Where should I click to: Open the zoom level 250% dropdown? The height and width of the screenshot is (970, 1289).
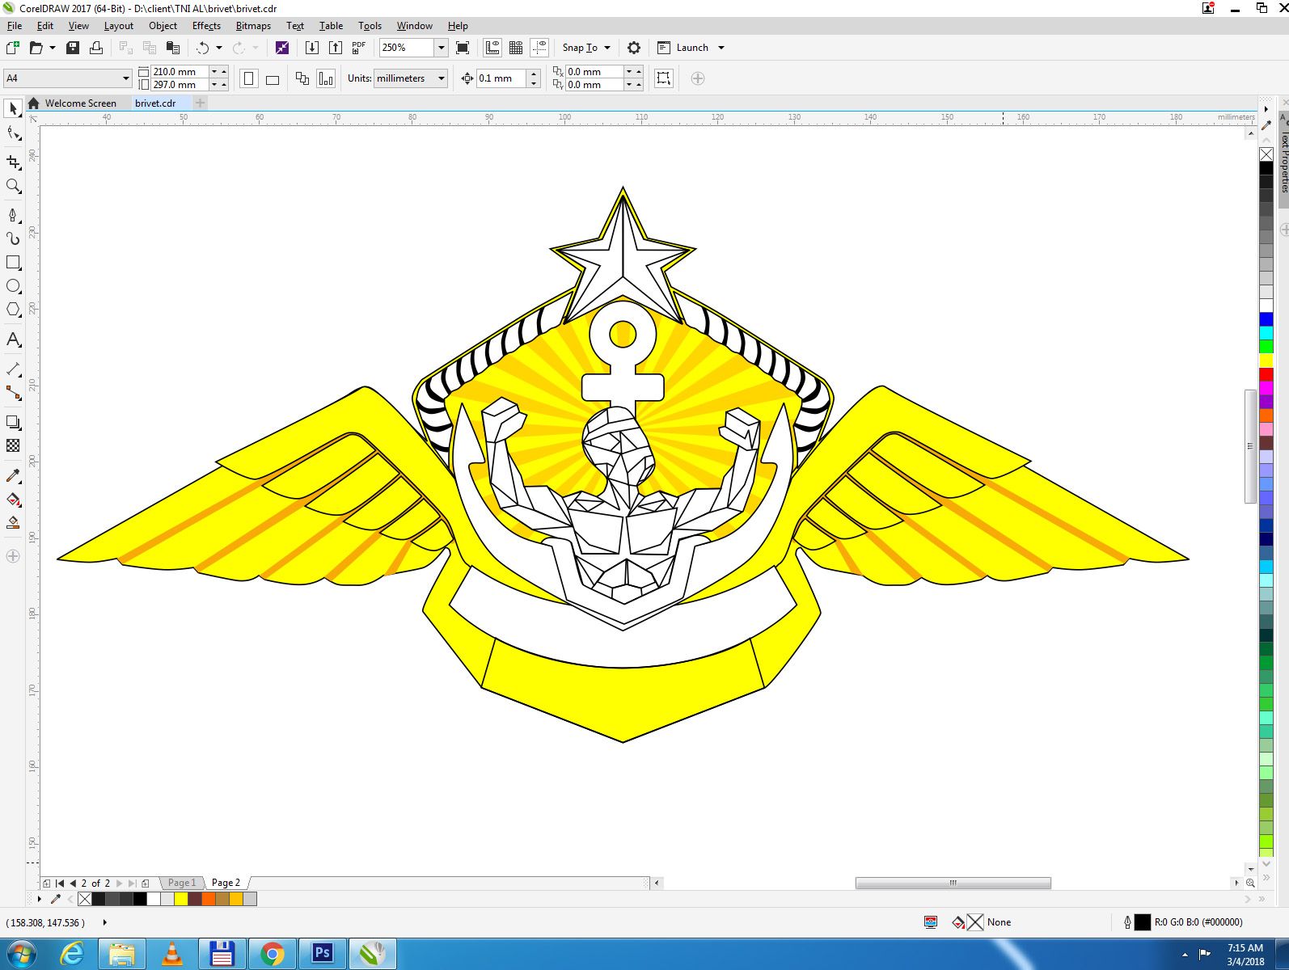(x=442, y=48)
